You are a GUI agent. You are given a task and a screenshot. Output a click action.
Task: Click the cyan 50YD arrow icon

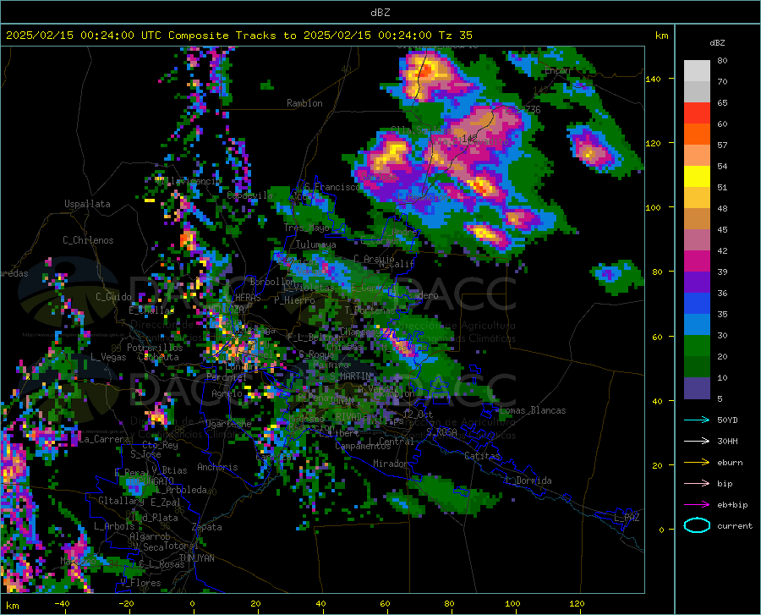point(697,420)
